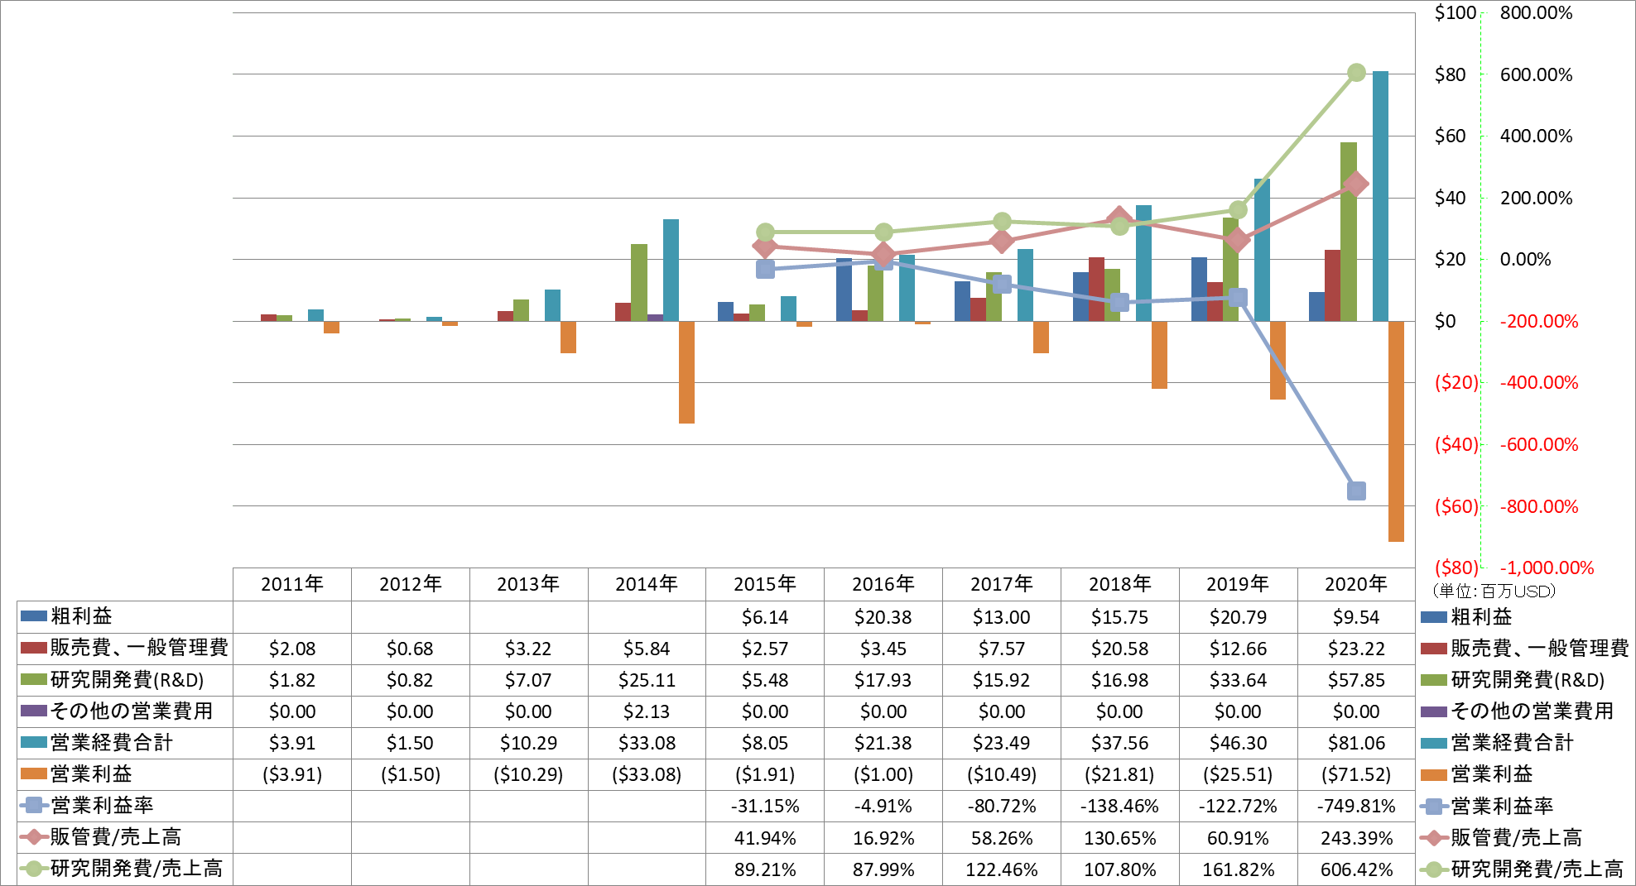Click the 0.00% secondary axis label
Screen dimensions: 1636x886
(1526, 259)
